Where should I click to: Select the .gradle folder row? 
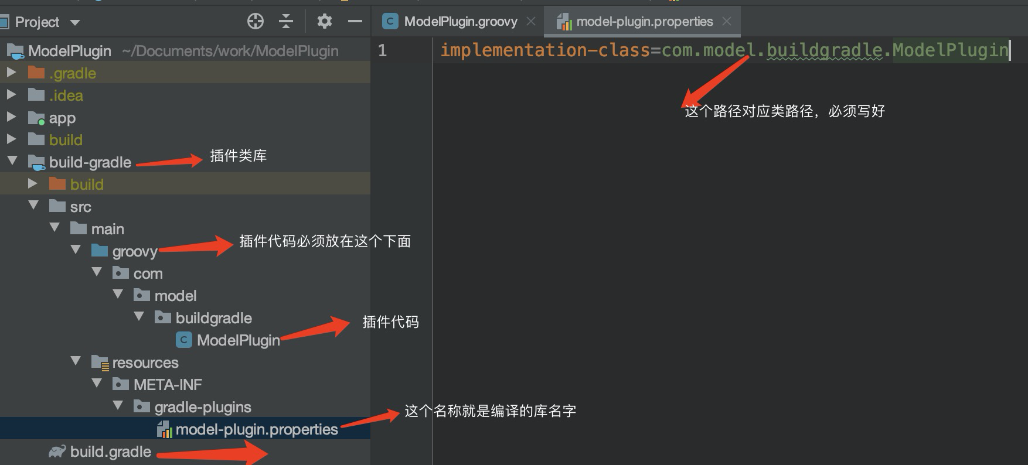click(x=185, y=73)
